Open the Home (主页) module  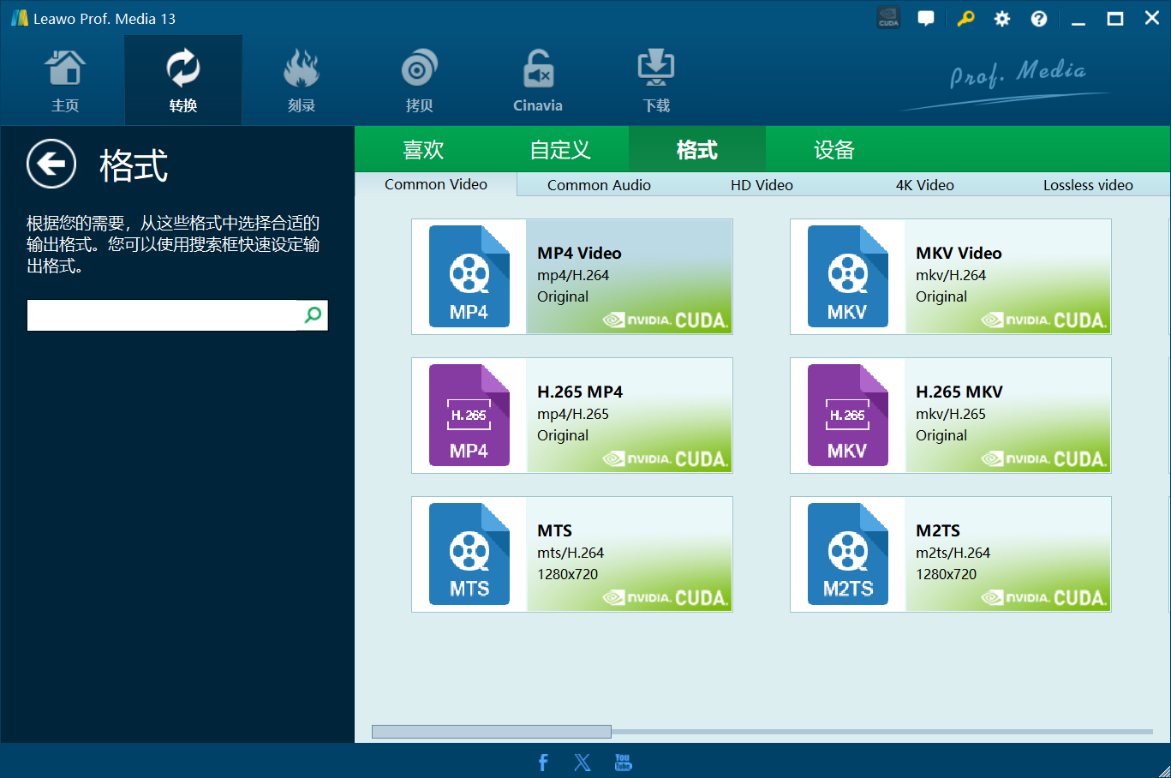pos(65,81)
